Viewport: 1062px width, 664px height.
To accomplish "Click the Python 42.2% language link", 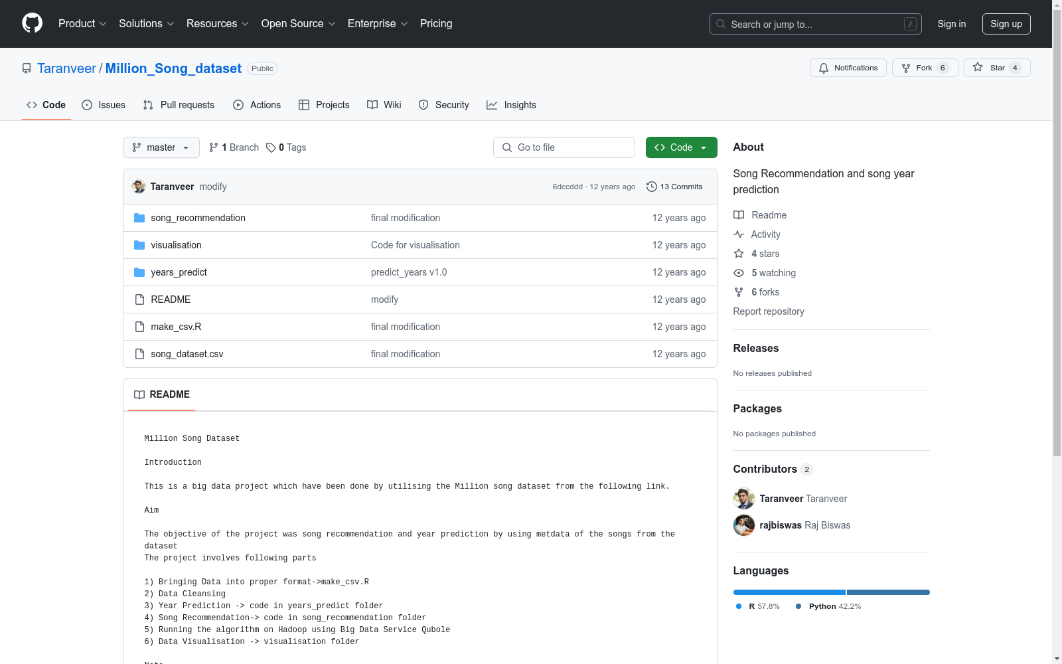I will pos(828,606).
